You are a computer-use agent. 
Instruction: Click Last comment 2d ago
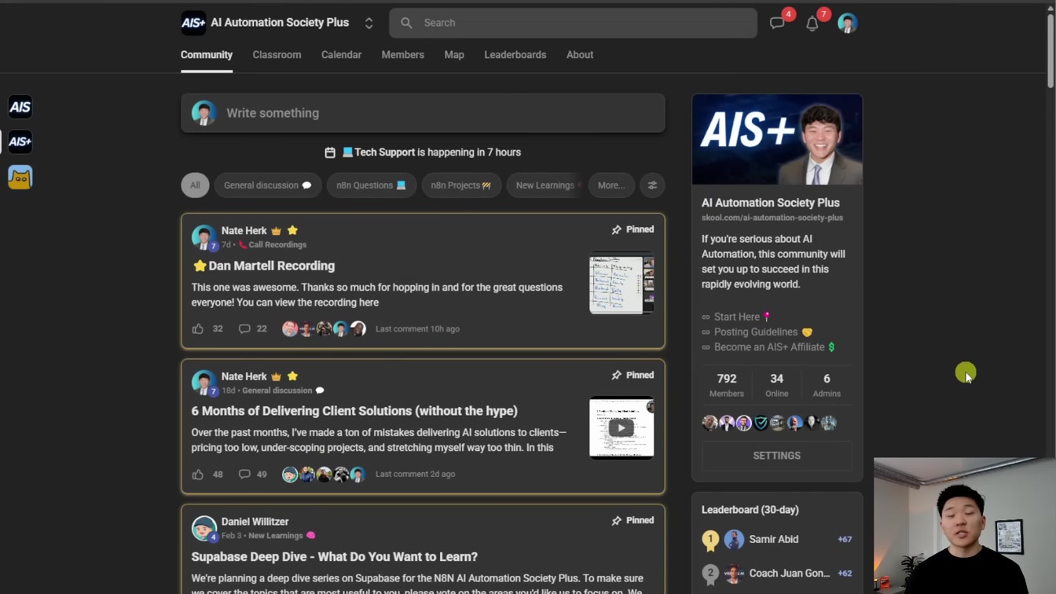coord(415,475)
